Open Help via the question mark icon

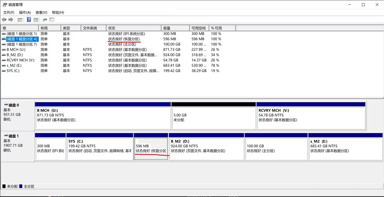tap(29, 20)
